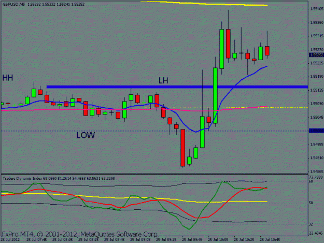This screenshot has width=324, height=243.
Task: Click the 25 Jul 08:05 time label
Action: (62, 240)
